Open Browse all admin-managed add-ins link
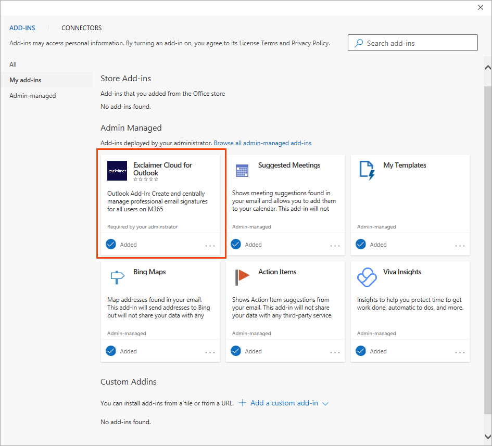 (x=262, y=143)
